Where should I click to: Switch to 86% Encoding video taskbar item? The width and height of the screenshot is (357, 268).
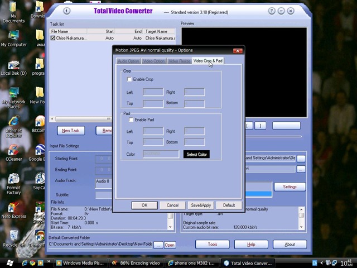pyautogui.click(x=136, y=263)
